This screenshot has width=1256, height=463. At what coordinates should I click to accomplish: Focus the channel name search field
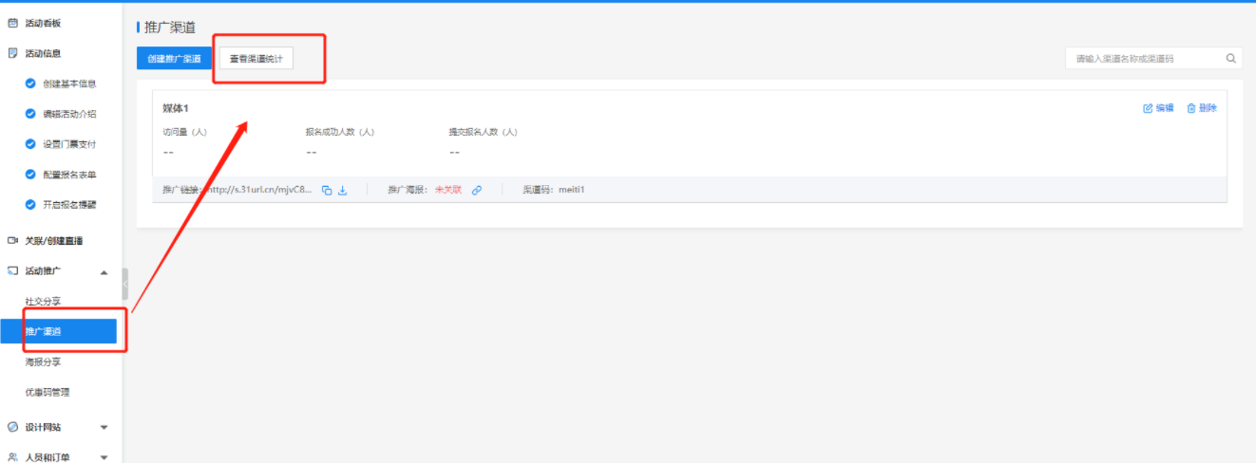click(1143, 59)
